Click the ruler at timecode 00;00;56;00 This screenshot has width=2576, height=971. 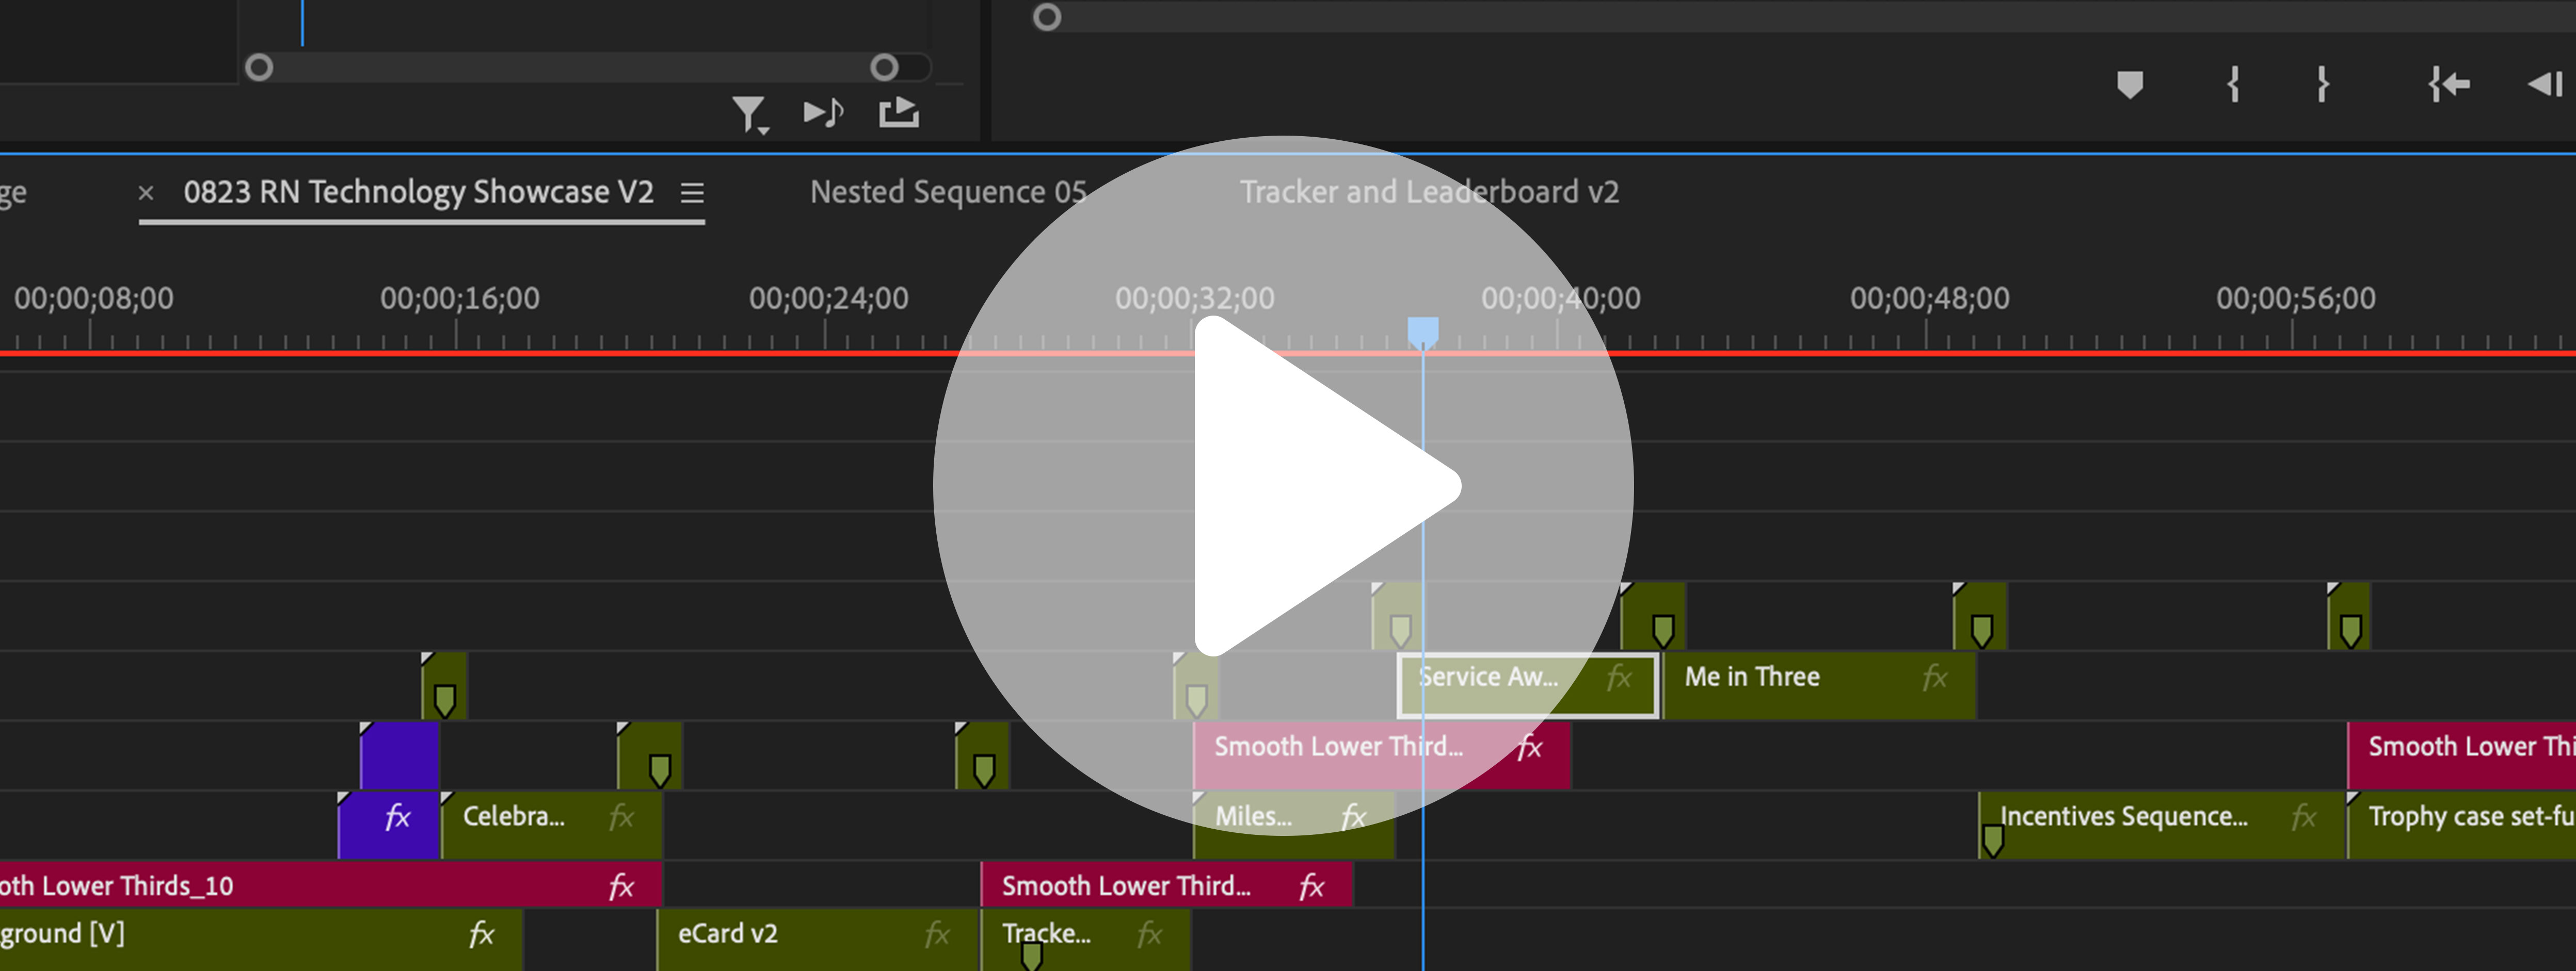point(2295,298)
